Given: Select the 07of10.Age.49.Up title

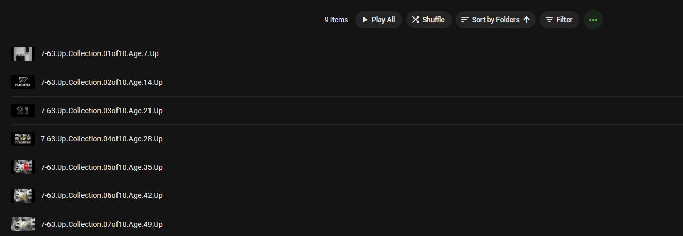Looking at the screenshot, I should (102, 224).
